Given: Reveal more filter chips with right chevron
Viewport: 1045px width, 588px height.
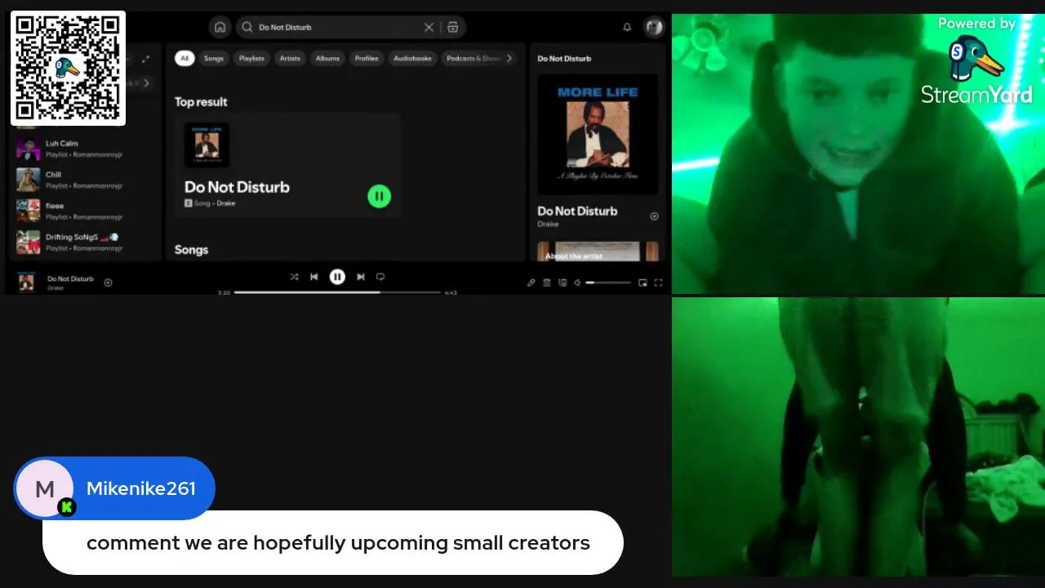Looking at the screenshot, I should click(x=509, y=58).
